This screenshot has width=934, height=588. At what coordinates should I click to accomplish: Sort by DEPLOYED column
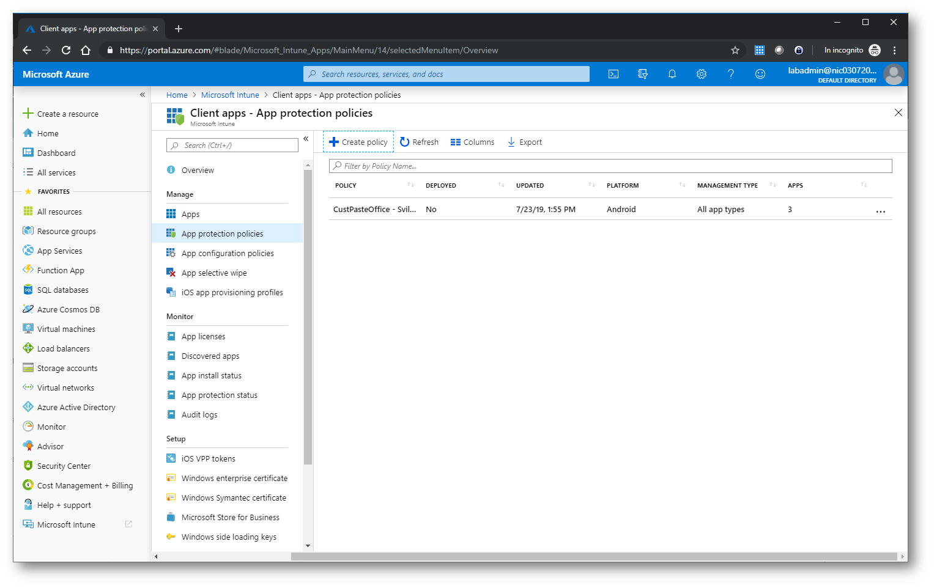coord(465,185)
